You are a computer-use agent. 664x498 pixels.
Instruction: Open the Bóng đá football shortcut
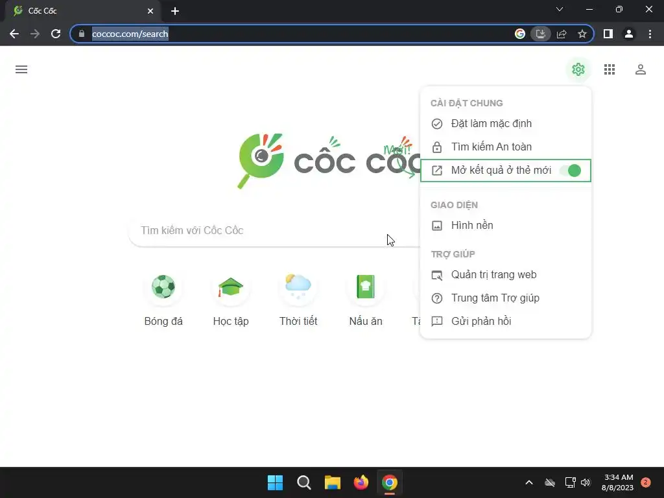point(163,300)
